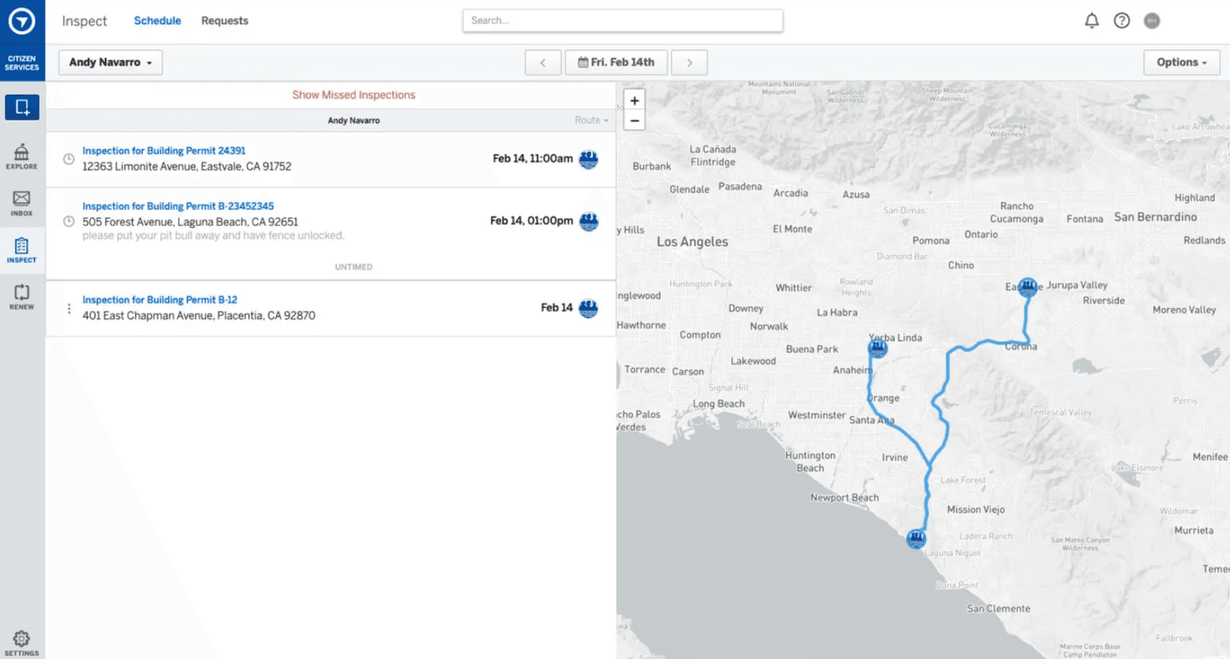Open the three-dot menu for Permit B-12
The image size is (1230, 659).
pyautogui.click(x=69, y=308)
